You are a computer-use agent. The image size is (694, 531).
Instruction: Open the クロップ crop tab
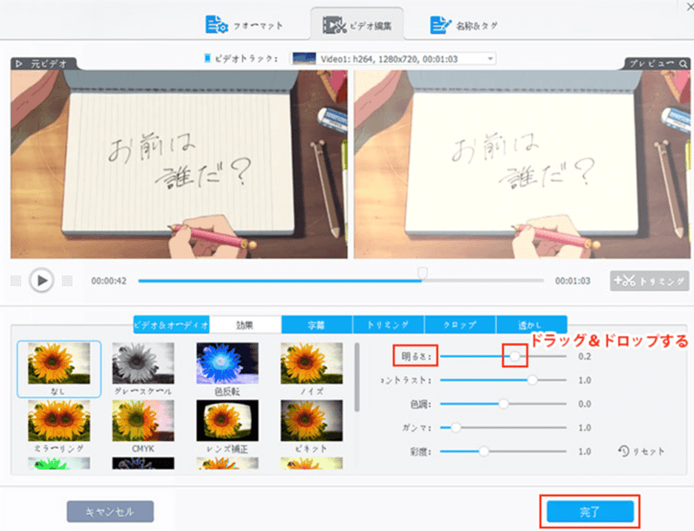click(460, 325)
